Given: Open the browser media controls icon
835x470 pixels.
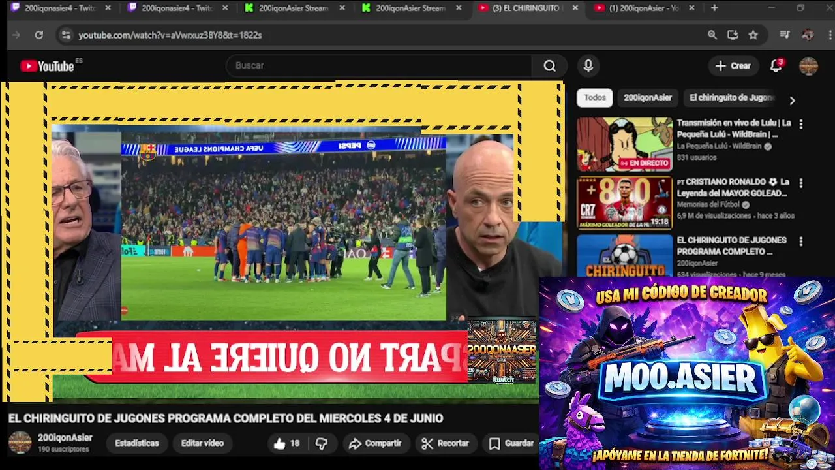Looking at the screenshot, I should point(785,35).
